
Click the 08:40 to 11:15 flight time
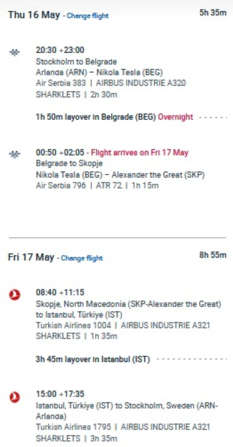pyautogui.click(x=60, y=292)
